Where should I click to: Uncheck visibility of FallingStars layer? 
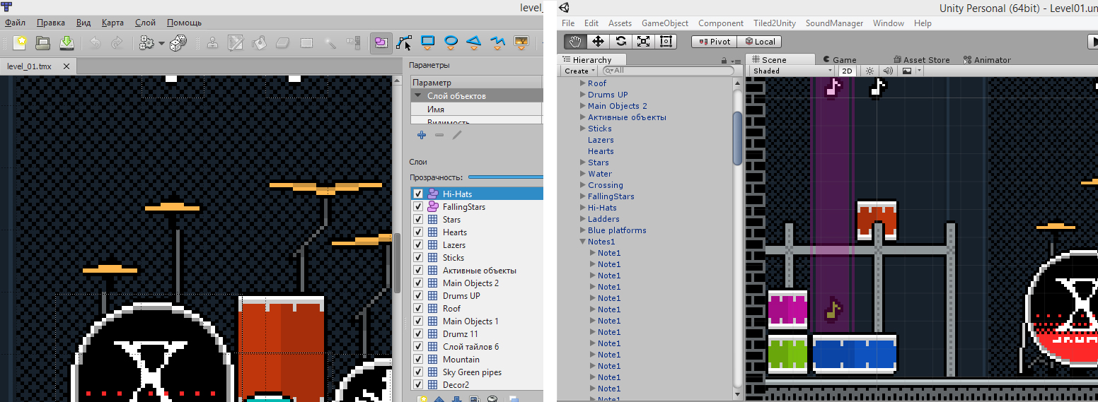pyautogui.click(x=418, y=206)
